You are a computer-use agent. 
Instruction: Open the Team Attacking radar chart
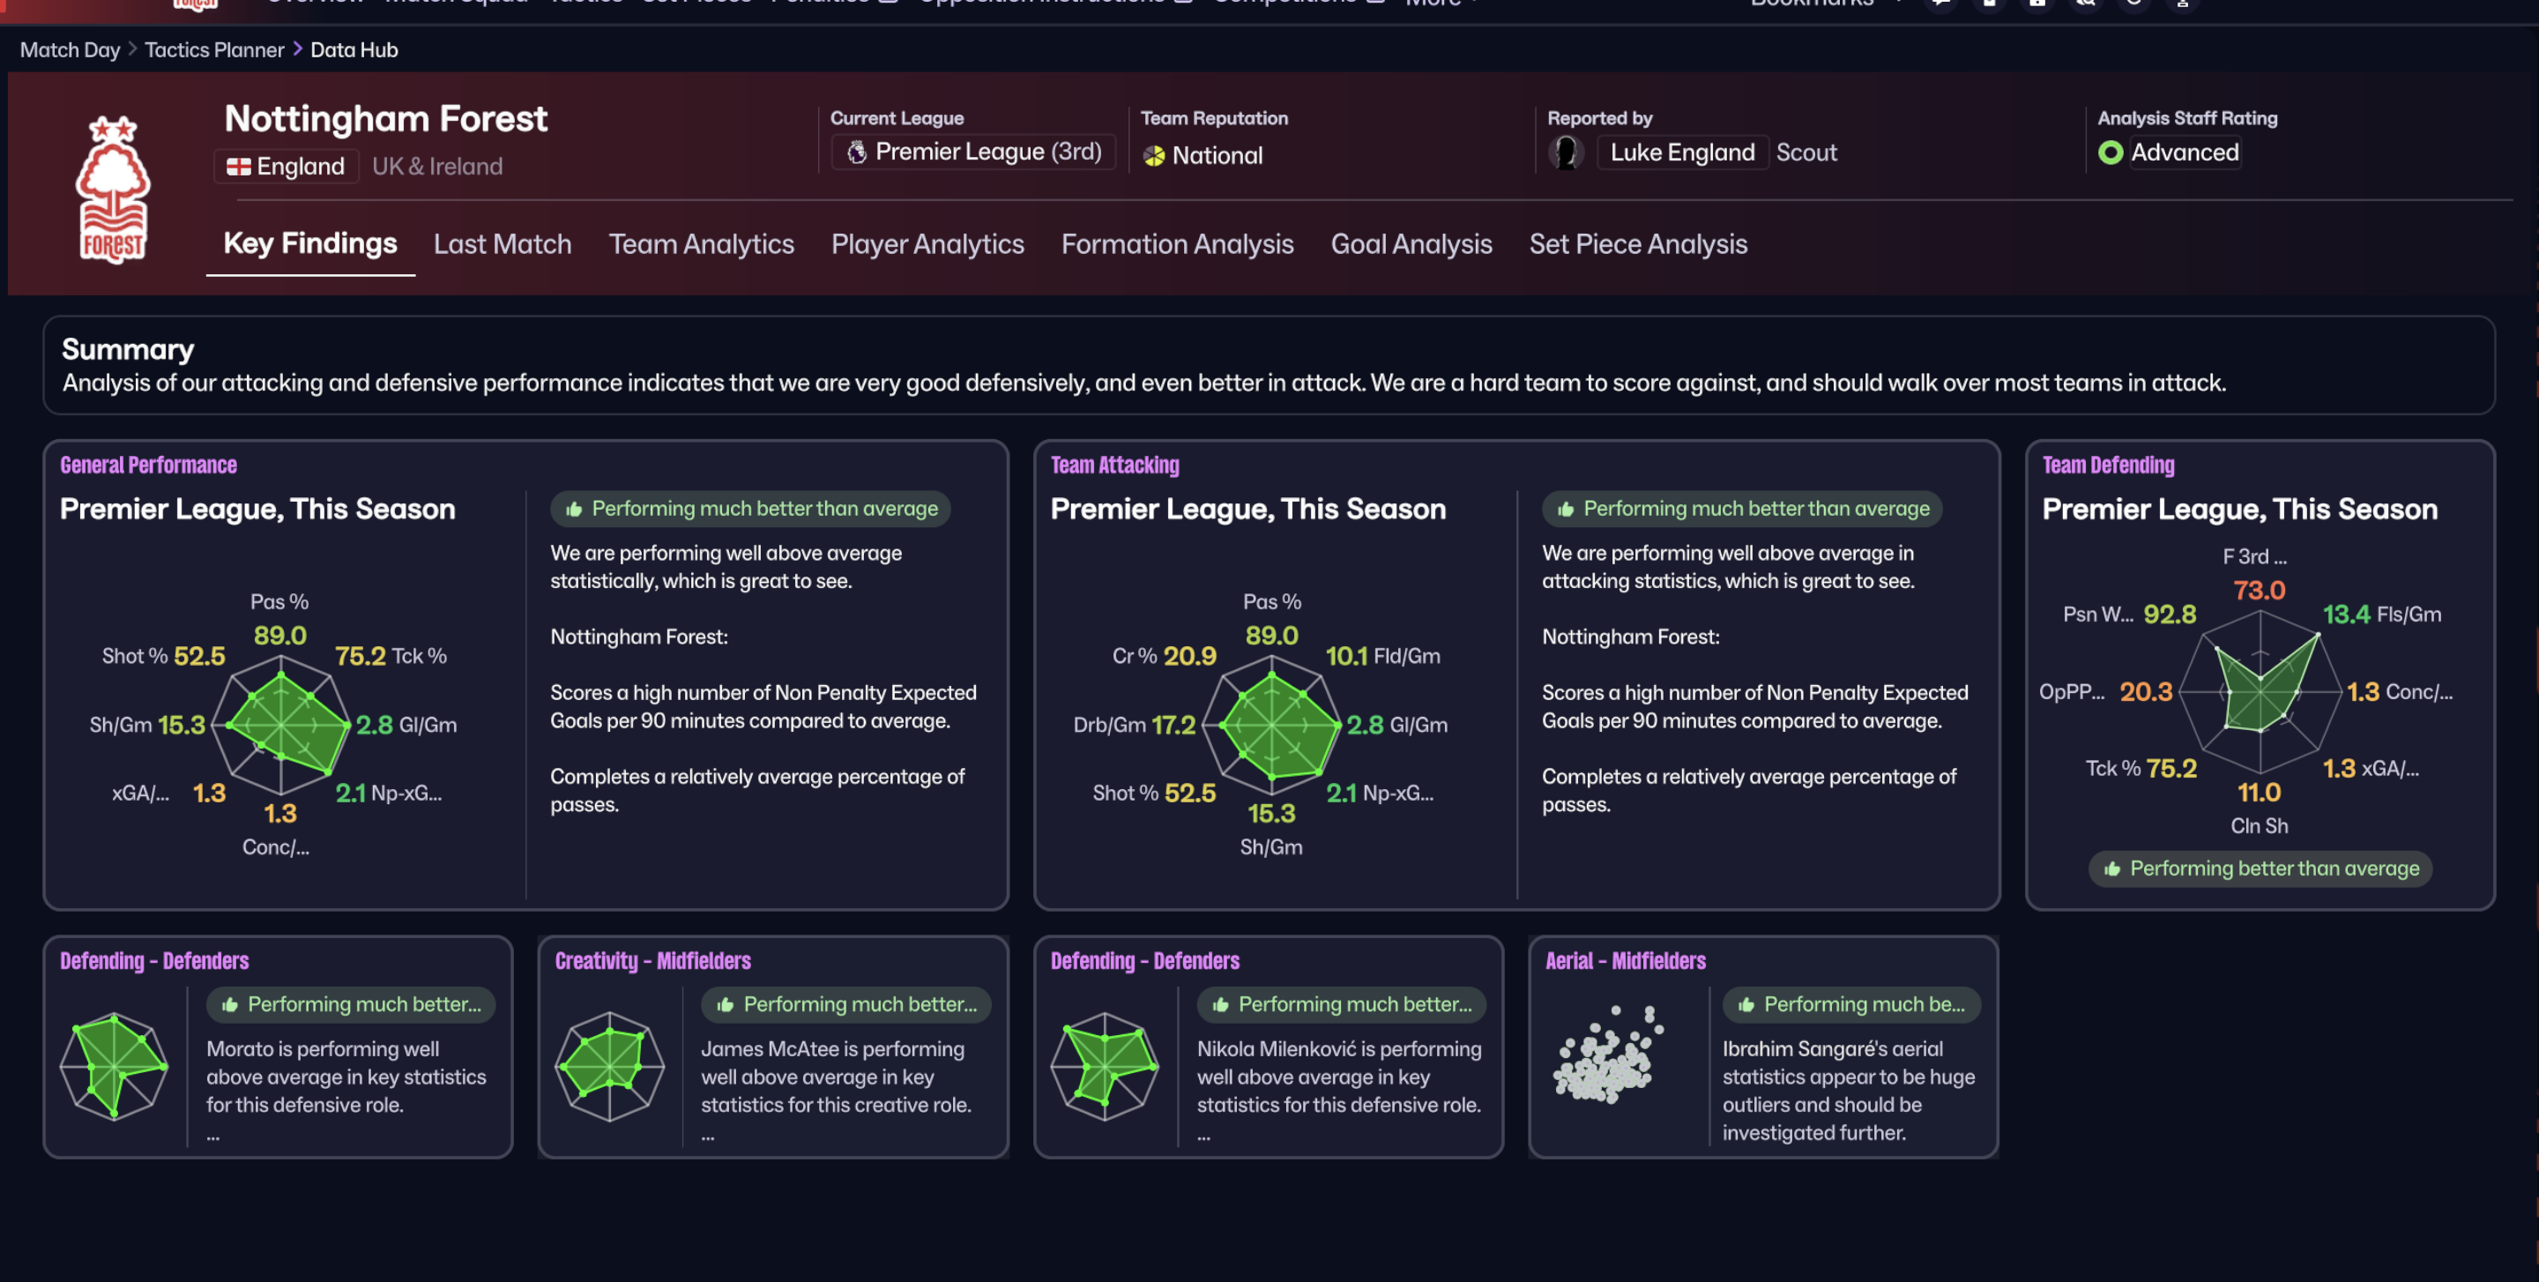tap(1271, 726)
